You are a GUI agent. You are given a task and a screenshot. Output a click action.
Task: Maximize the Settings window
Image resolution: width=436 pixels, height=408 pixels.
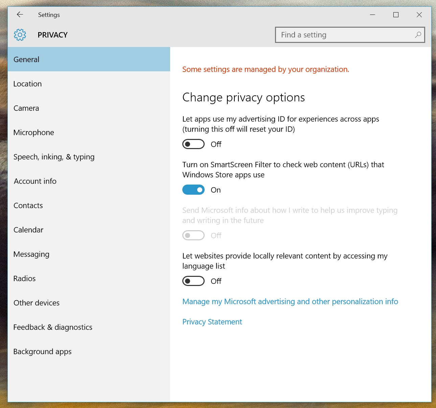tap(396, 15)
